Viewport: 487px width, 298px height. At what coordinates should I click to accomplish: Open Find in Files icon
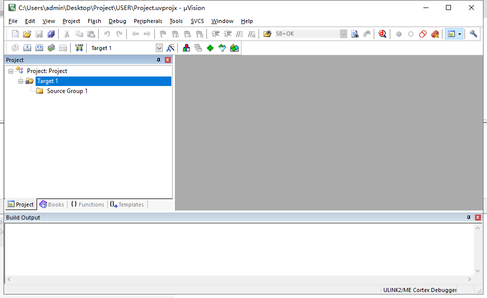click(267, 34)
